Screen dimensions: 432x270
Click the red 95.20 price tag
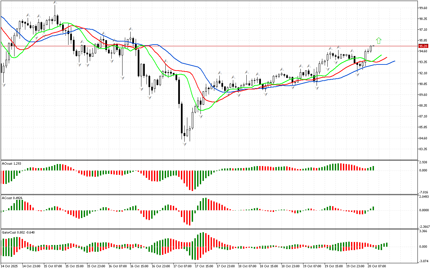coord(423,46)
